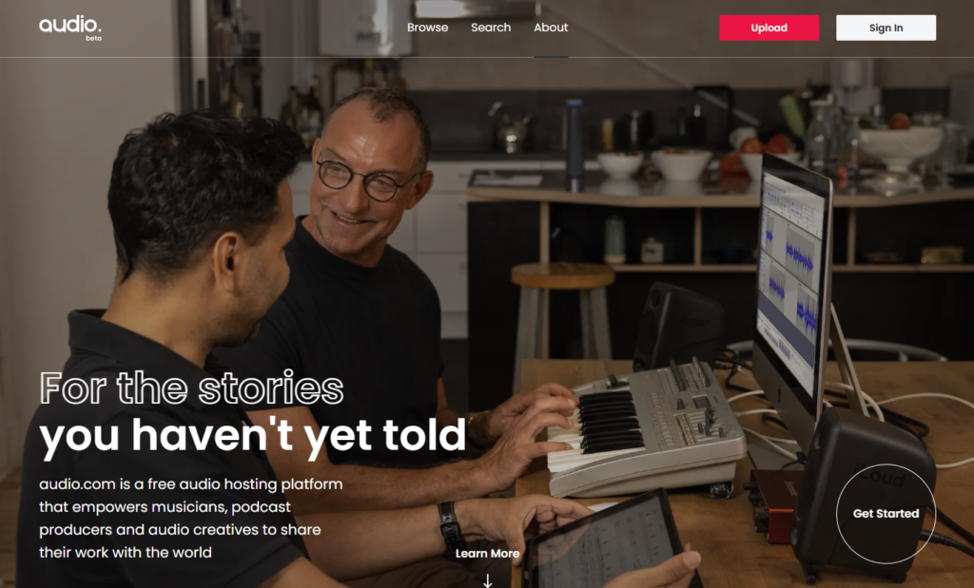This screenshot has width=974, height=588.
Task: Click the white Sign In button
Action: (x=886, y=28)
